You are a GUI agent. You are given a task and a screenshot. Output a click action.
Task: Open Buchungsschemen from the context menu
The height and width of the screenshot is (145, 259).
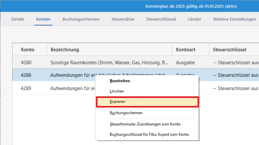tap(126, 113)
